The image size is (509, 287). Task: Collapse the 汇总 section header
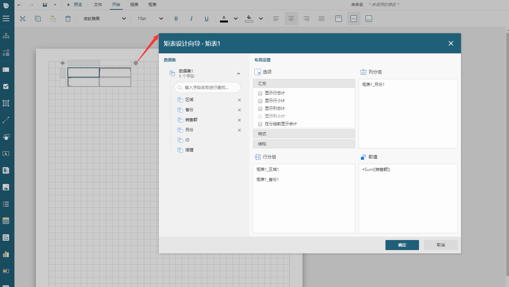click(x=304, y=84)
